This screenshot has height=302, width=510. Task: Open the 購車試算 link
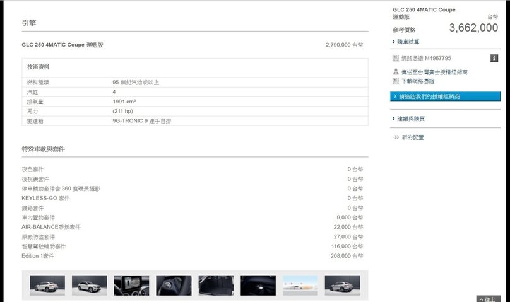coord(408,42)
